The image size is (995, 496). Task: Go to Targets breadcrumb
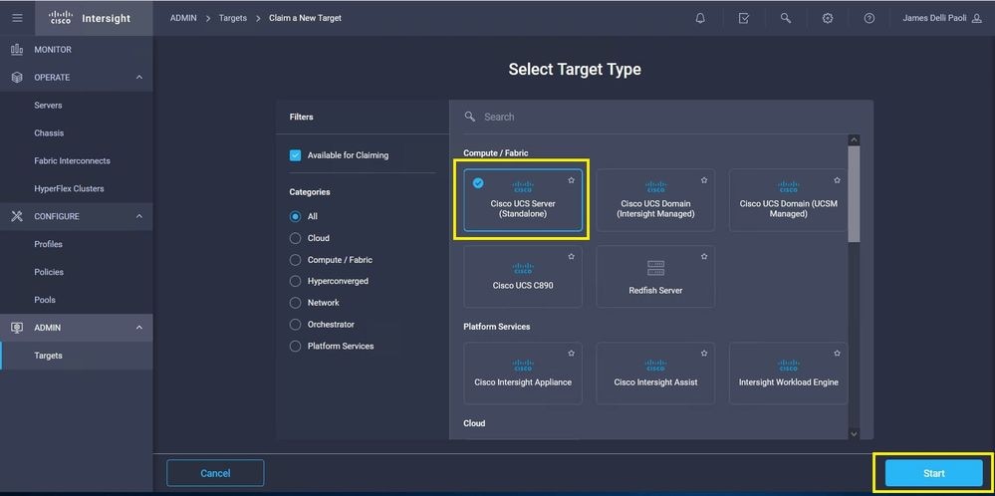(x=233, y=18)
